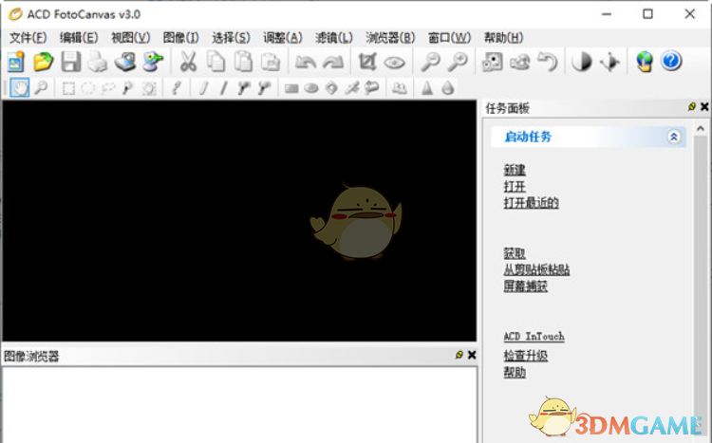712x443 pixels.
Task: Open the 帮助(H) menu
Action: [503, 38]
